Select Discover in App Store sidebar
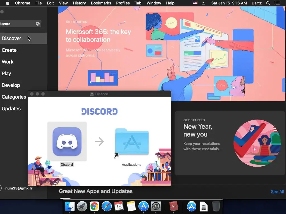The width and height of the screenshot is (286, 214). [x=23, y=38]
